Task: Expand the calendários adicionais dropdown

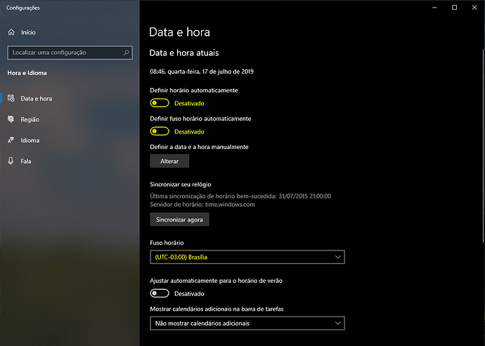Action: [x=247, y=323]
